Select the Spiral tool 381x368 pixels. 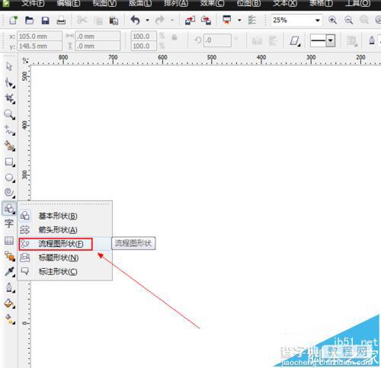9,193
